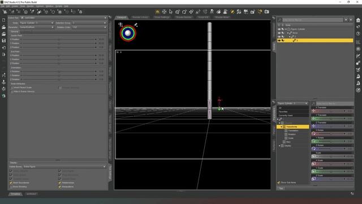Open the Tips tab under Parameters
Screen dimensions: 362x204
[281, 188]
